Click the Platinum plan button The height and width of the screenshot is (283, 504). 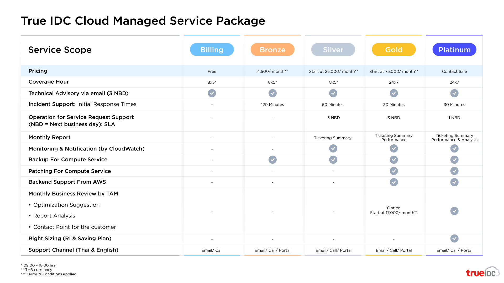coord(454,50)
